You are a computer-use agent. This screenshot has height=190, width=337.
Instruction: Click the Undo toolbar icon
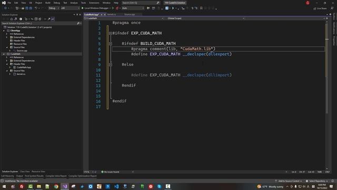click(x=36, y=8)
